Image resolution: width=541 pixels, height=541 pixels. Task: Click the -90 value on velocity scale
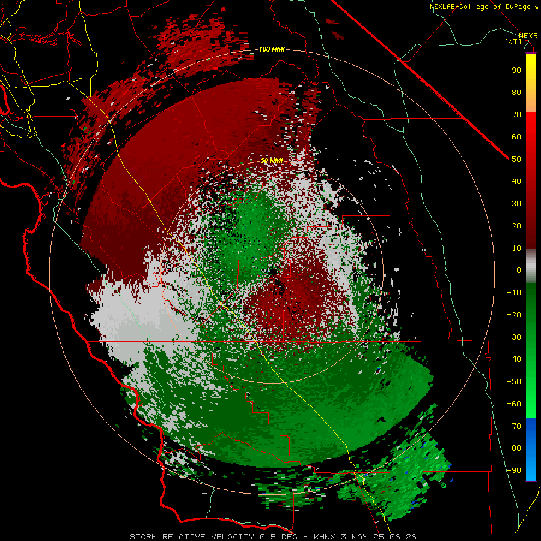(x=514, y=471)
